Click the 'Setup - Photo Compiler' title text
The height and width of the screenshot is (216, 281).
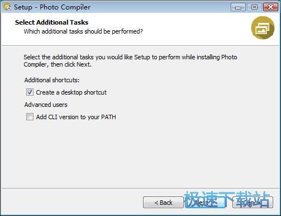tap(52, 7)
